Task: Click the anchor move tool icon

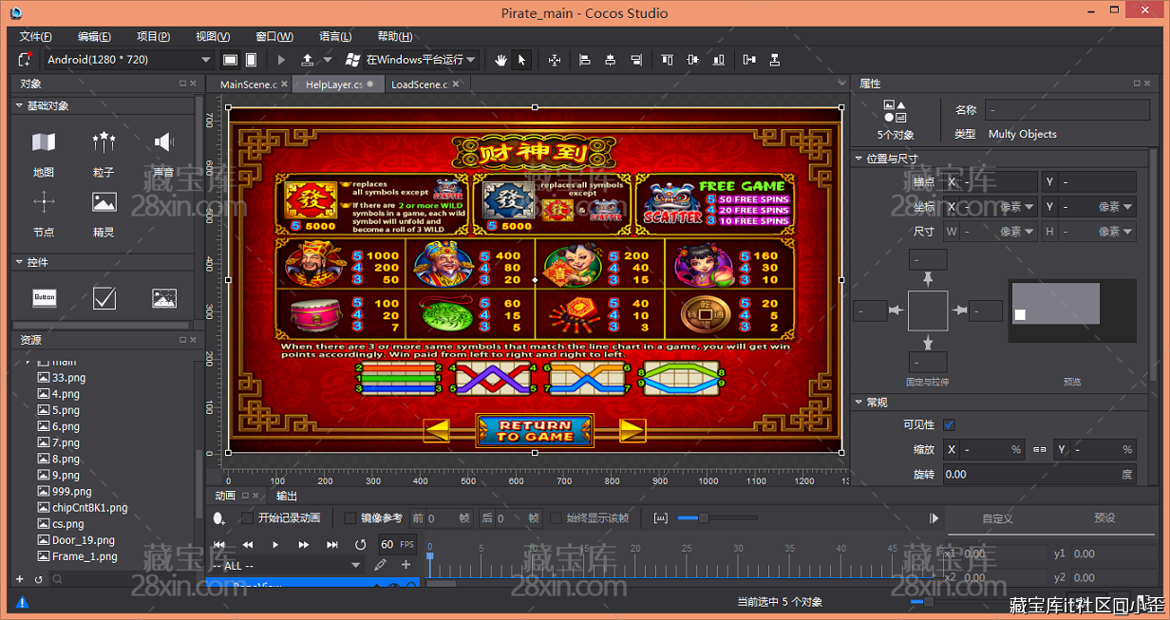Action: (555, 60)
